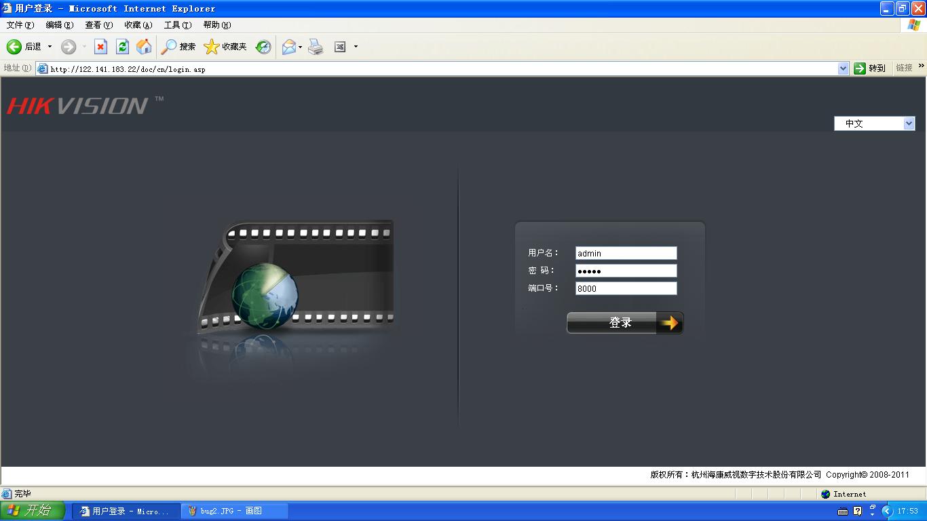Switch to bug2.JPG 画图 taskbar button
The height and width of the screenshot is (521, 927).
click(235, 511)
